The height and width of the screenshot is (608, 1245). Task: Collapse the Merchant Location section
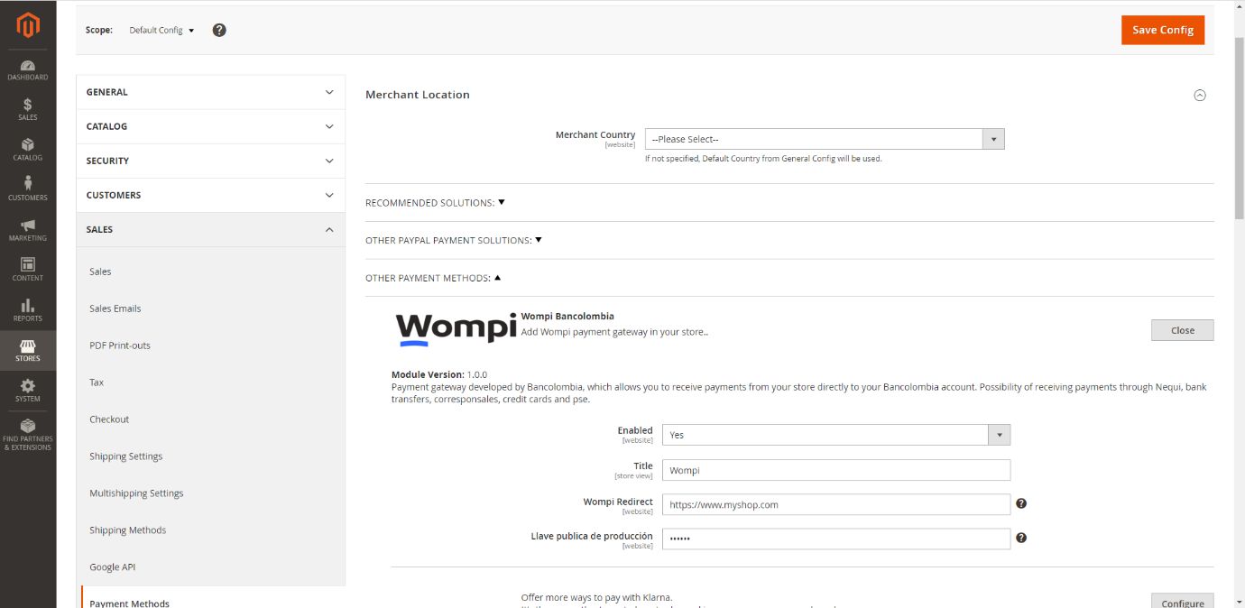1200,94
